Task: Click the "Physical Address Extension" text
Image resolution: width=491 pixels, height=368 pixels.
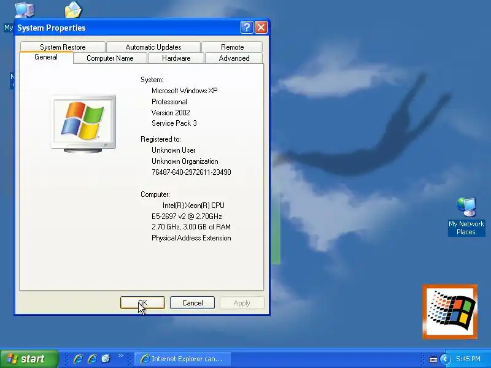Action: (x=191, y=238)
